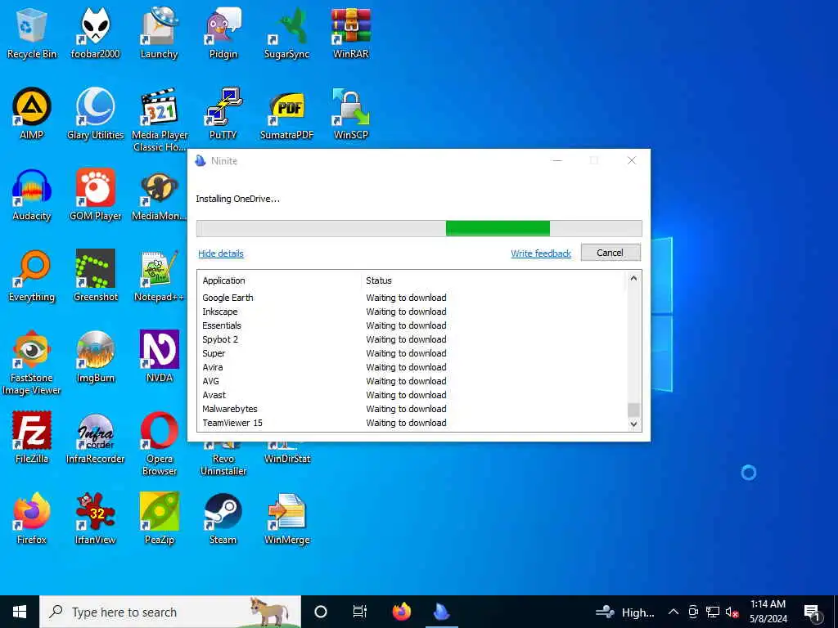Select the SumatraPDF shortcut
The width and height of the screenshot is (838, 628).
pos(286,113)
